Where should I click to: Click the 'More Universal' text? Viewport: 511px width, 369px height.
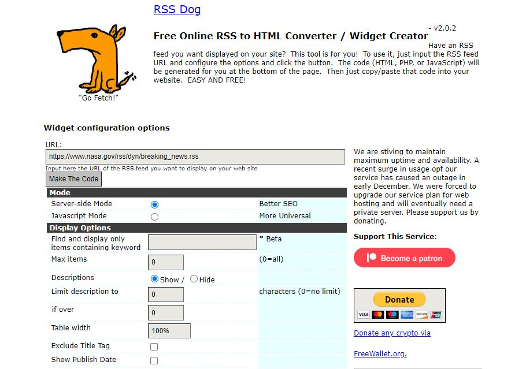pos(285,216)
